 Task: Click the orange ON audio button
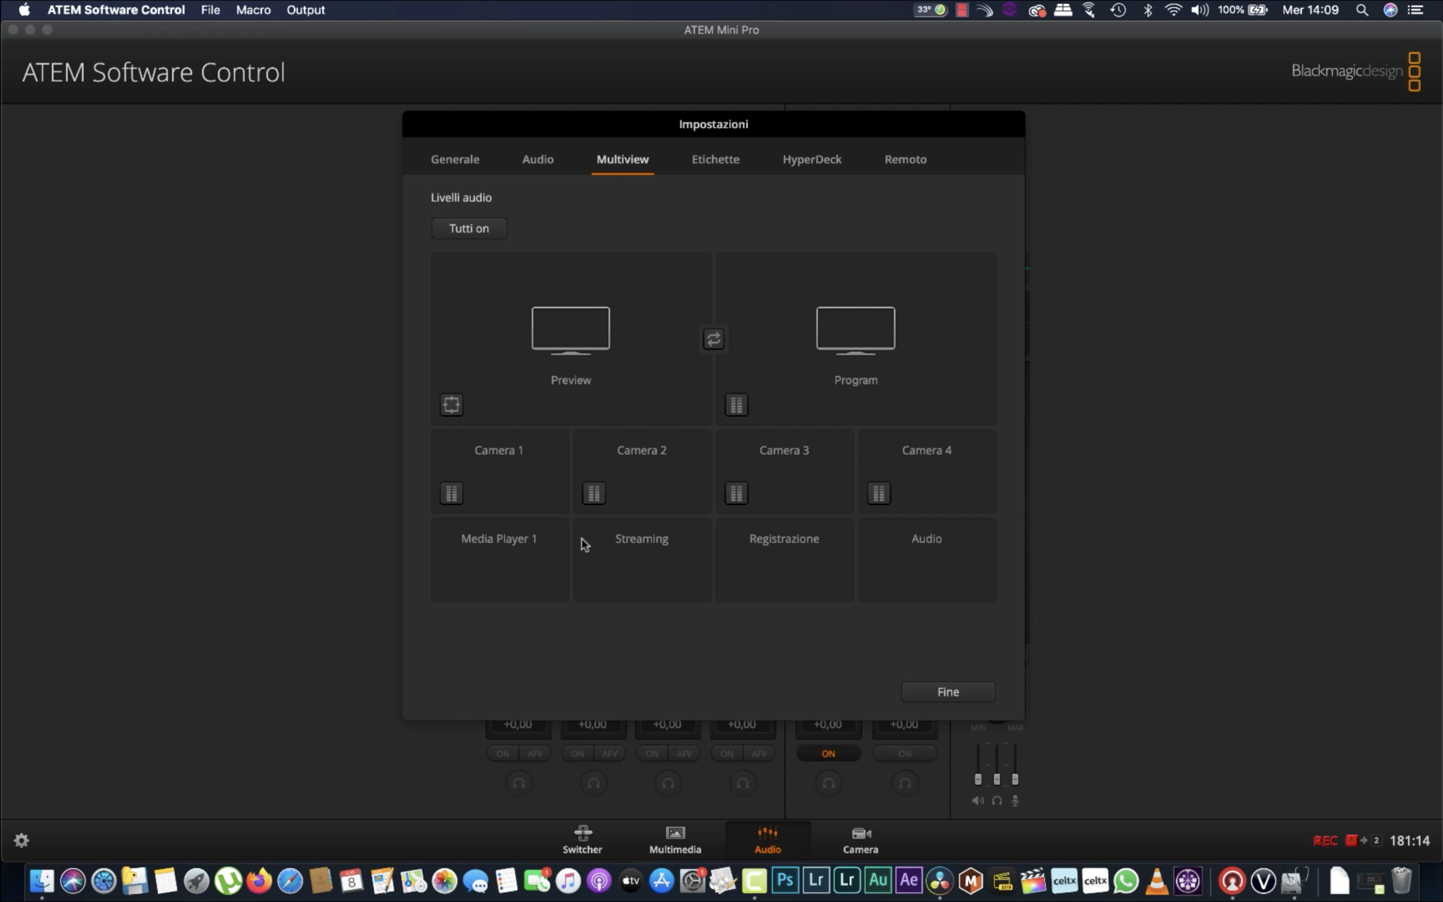pyautogui.click(x=828, y=753)
